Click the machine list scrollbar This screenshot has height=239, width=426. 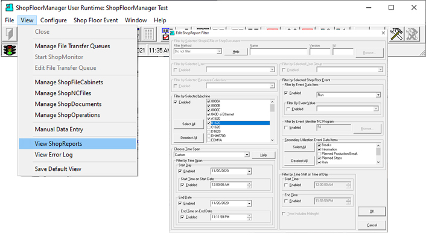tap(272, 121)
